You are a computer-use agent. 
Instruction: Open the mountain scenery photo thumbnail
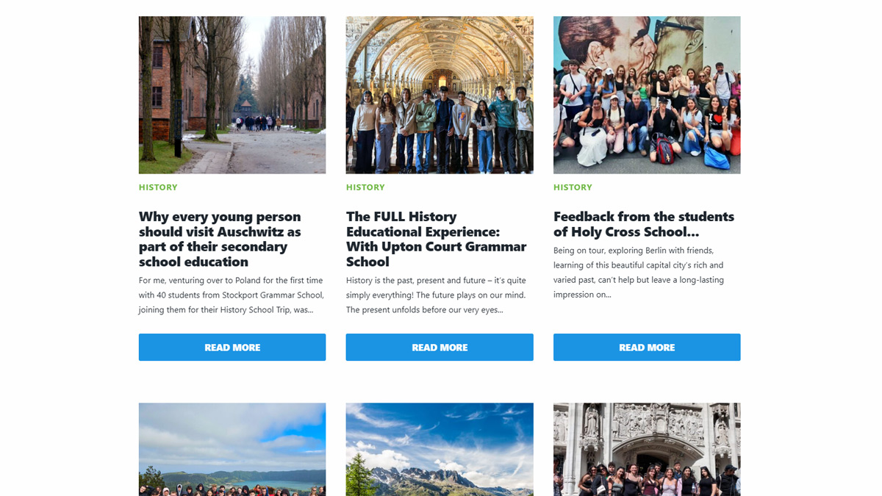click(440, 449)
